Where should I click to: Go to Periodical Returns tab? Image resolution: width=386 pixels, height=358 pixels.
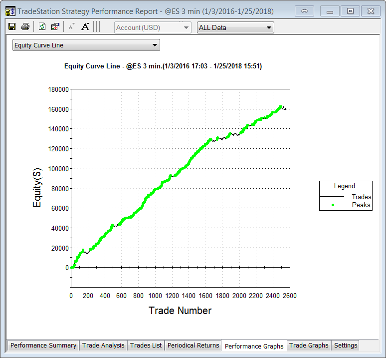193,346
